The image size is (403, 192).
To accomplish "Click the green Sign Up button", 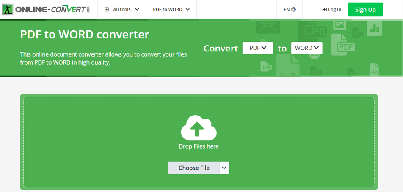I will click(x=365, y=9).
